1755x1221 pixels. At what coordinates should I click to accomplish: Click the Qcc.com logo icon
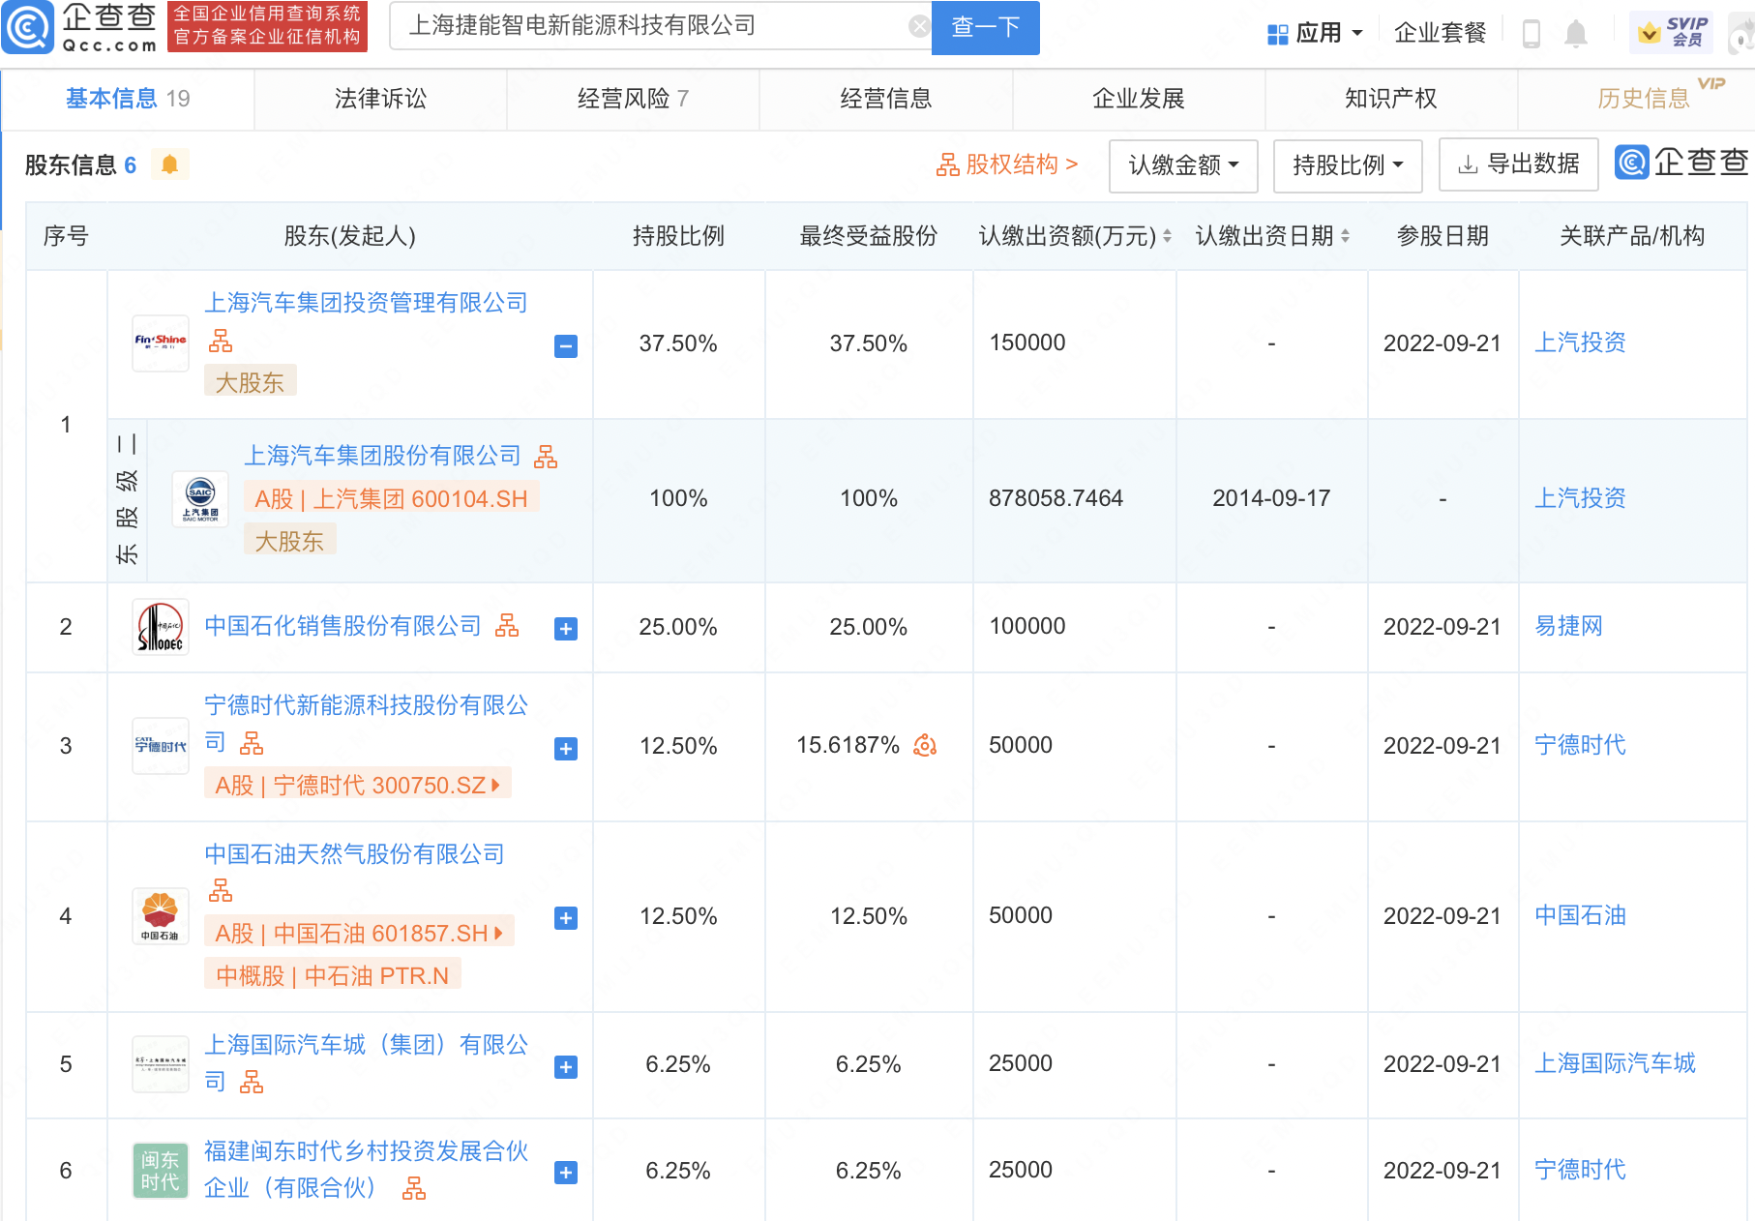coord(28,27)
